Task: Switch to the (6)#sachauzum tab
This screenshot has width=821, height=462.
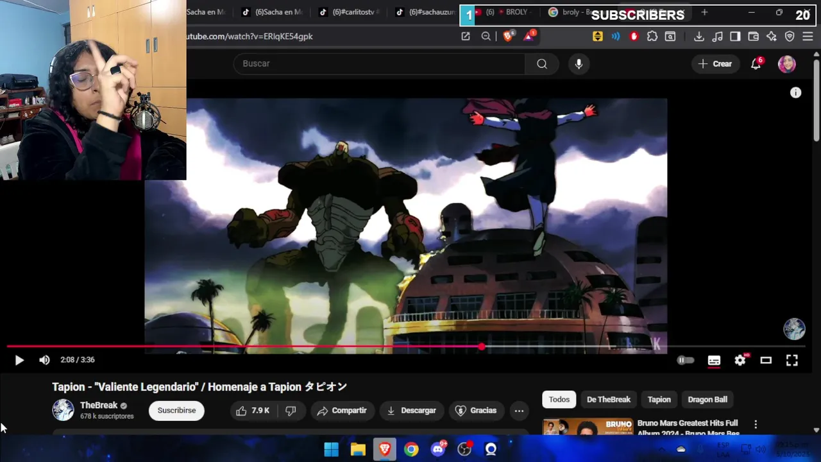Action: click(426, 12)
